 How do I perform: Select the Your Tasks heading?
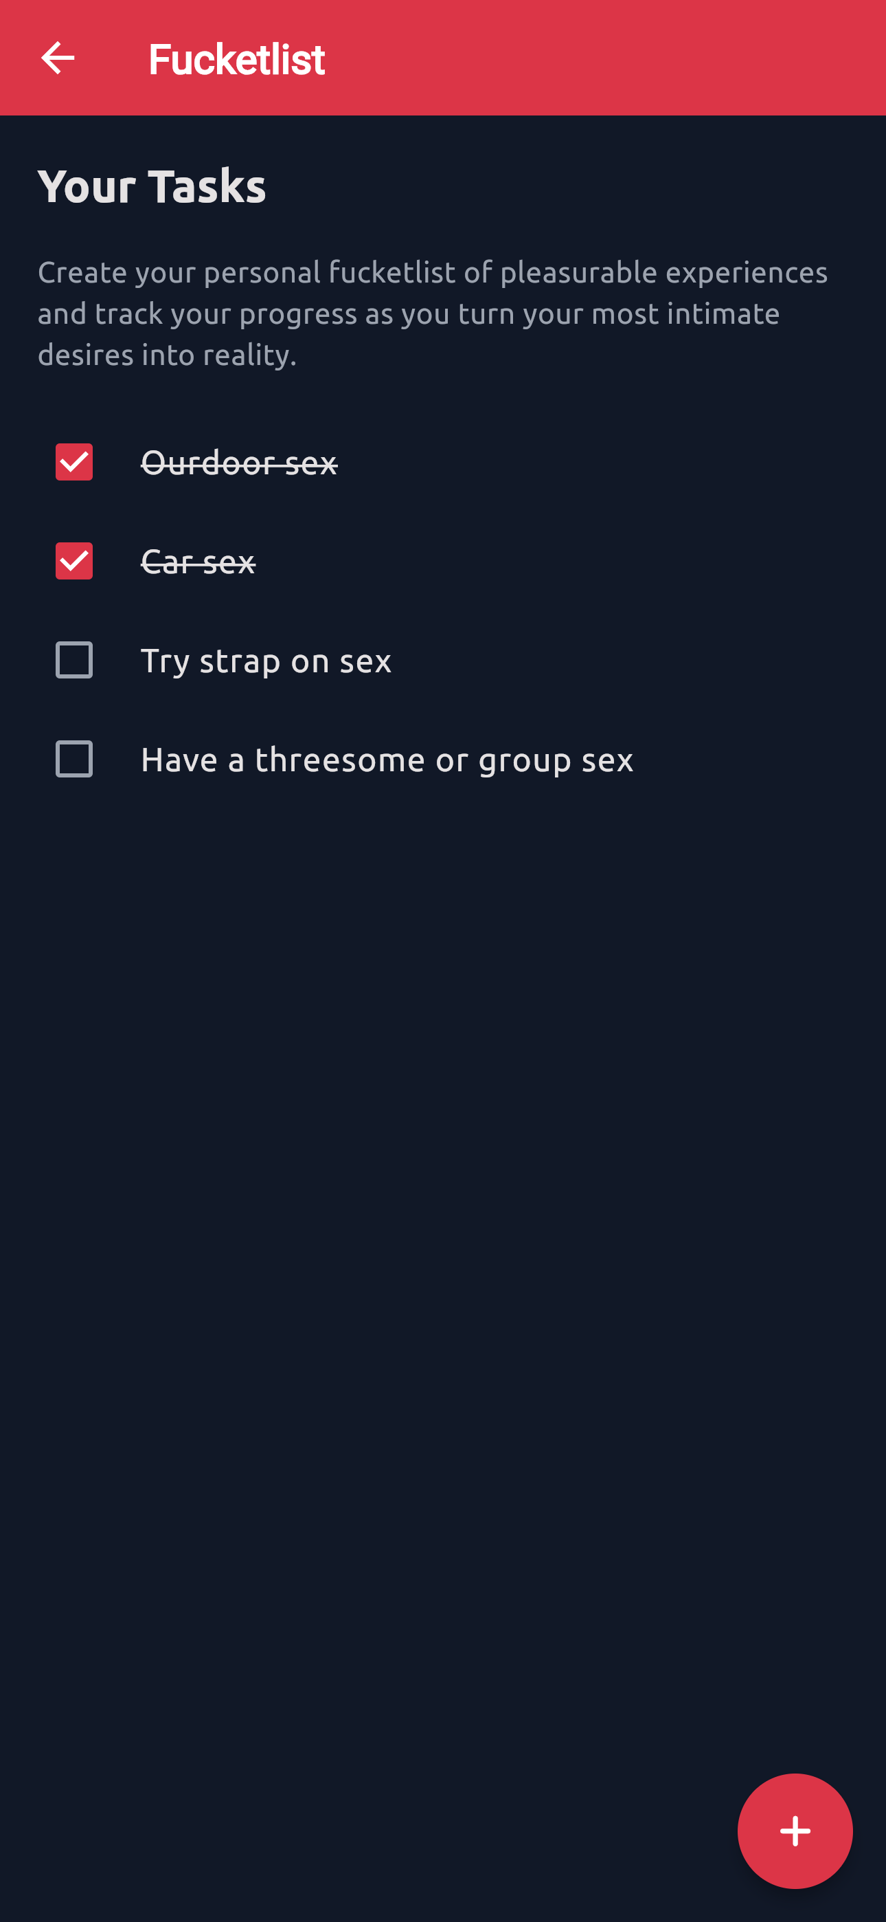tap(152, 186)
